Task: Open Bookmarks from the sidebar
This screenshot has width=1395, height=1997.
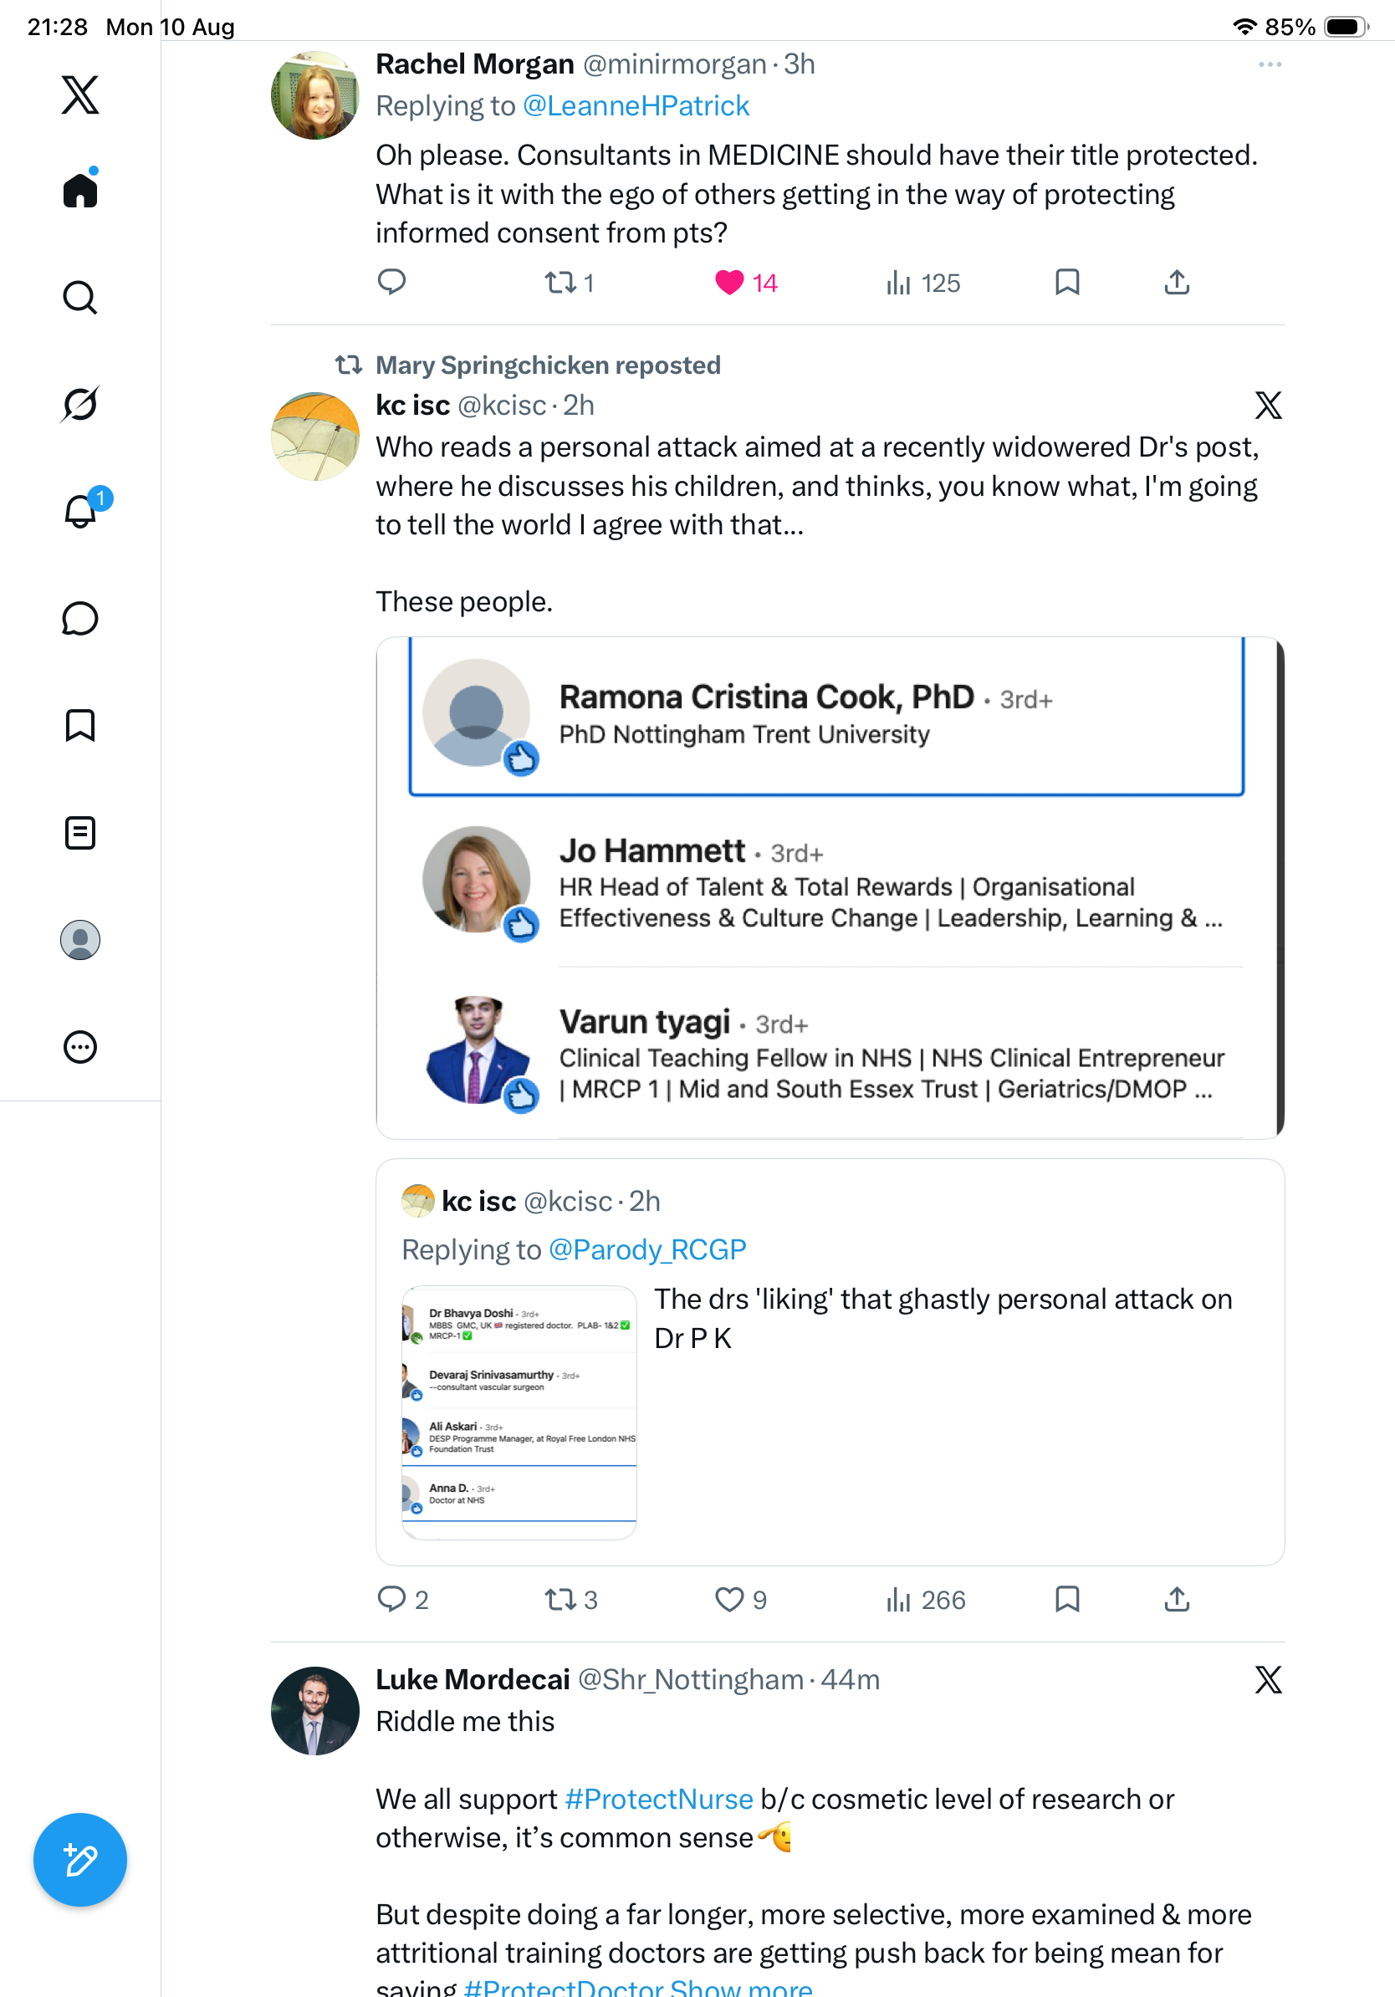Action: click(x=80, y=725)
